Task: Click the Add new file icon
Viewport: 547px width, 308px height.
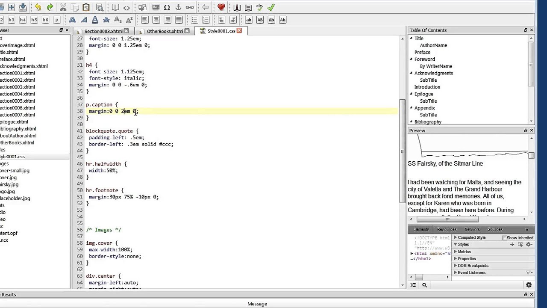Action: click(12, 7)
